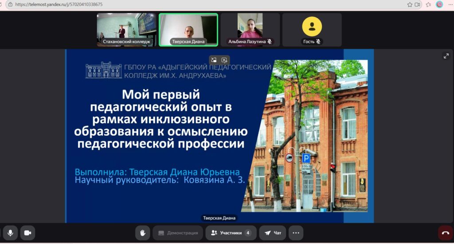Open the browser favorites list
Viewport: 454px width, 244px height.
point(428,4)
